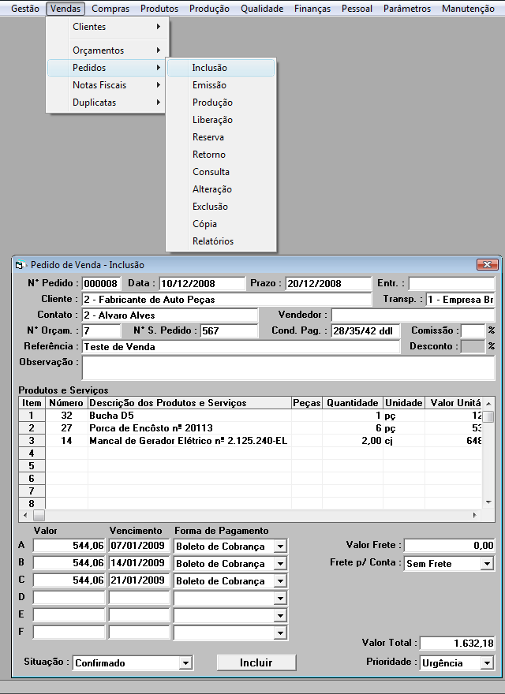Open row C Forma de Pagamento dropdown
Screen dimensions: 505x694
280,580
